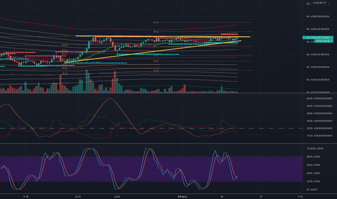Select the short red line above latest candles
337x199 pixels.
(x=230, y=34)
